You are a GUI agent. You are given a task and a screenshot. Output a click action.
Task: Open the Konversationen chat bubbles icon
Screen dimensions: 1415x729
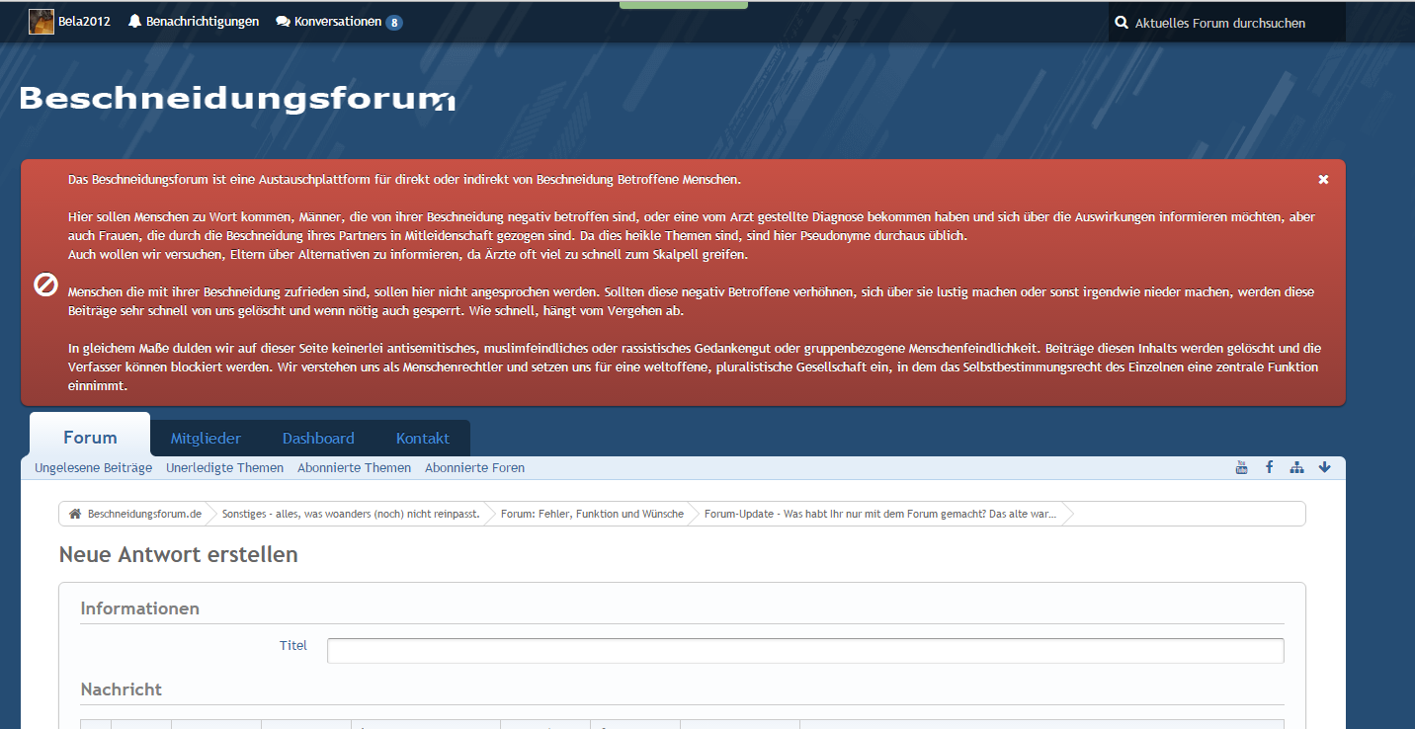(x=283, y=22)
